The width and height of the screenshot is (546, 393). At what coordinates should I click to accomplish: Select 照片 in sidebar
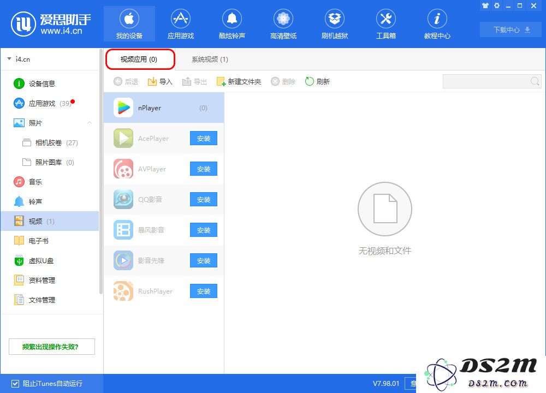pyautogui.click(x=50, y=123)
